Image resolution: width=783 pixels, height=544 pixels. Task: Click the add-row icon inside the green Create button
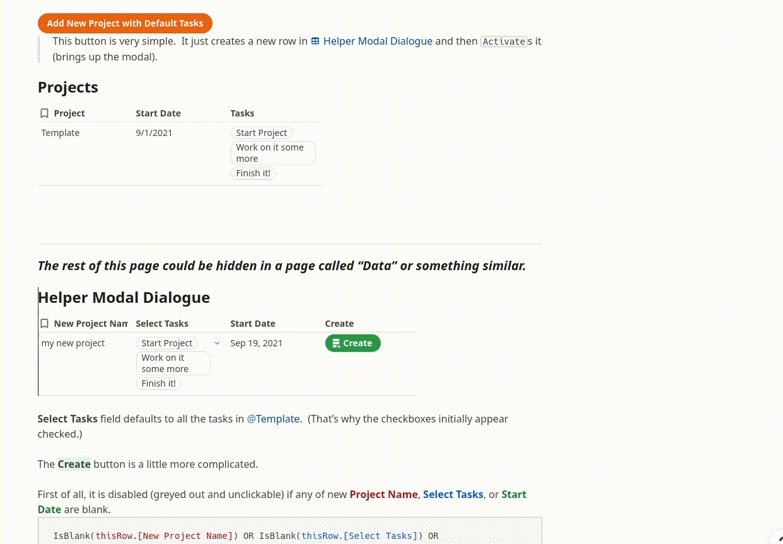(x=336, y=343)
